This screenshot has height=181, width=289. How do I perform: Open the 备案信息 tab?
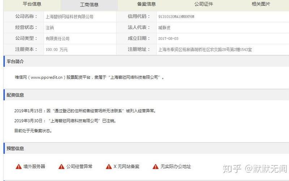(146, 4)
